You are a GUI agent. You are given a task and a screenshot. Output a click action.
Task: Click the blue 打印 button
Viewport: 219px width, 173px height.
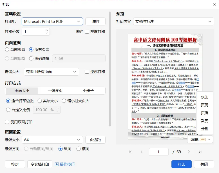coord(182,164)
